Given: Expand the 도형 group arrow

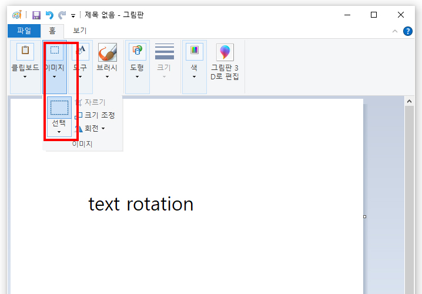Looking at the screenshot, I should (x=137, y=76).
